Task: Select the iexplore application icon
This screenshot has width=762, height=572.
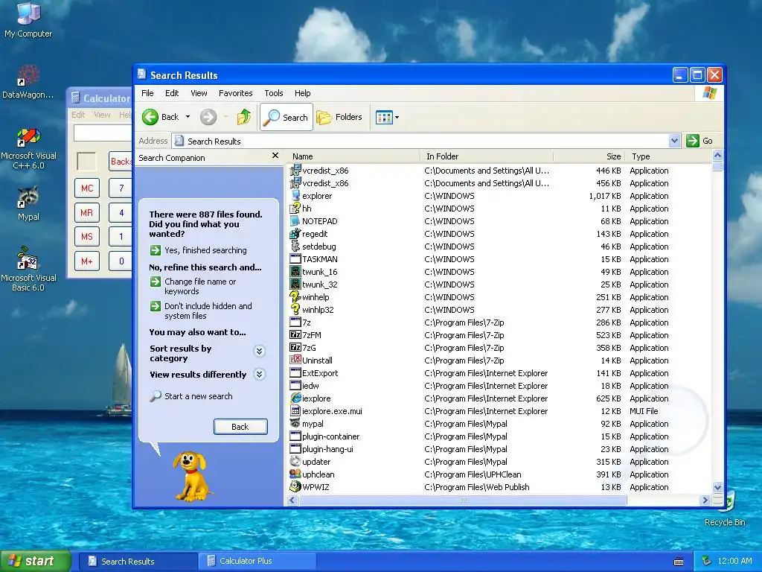Action: pyautogui.click(x=295, y=398)
